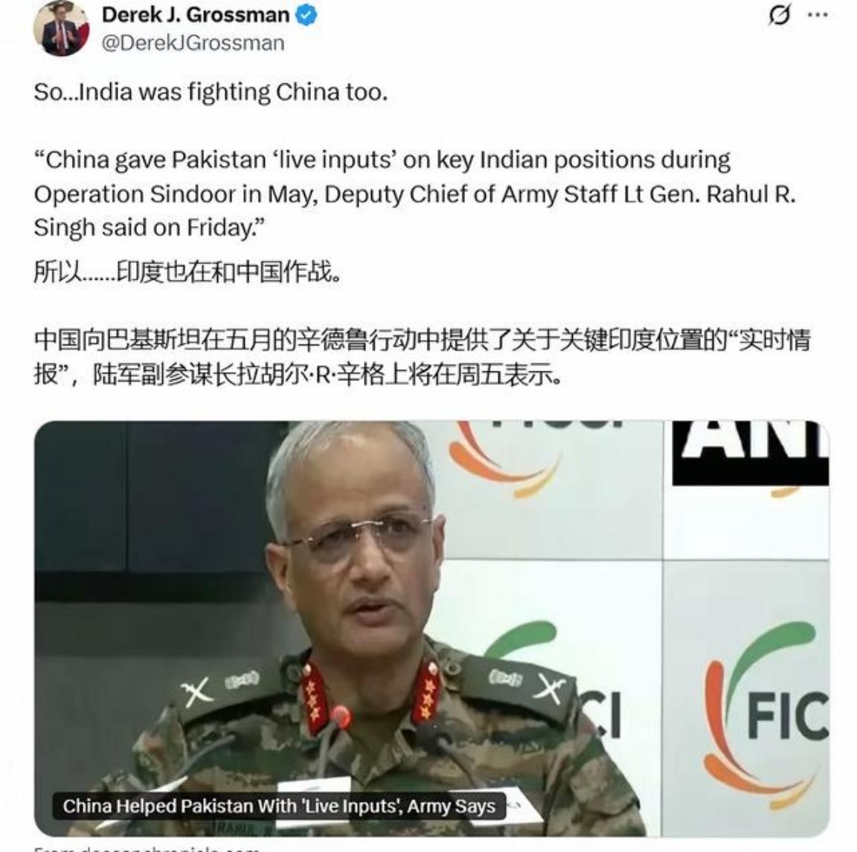Open the @DerekJGrossman handle link

193,42
